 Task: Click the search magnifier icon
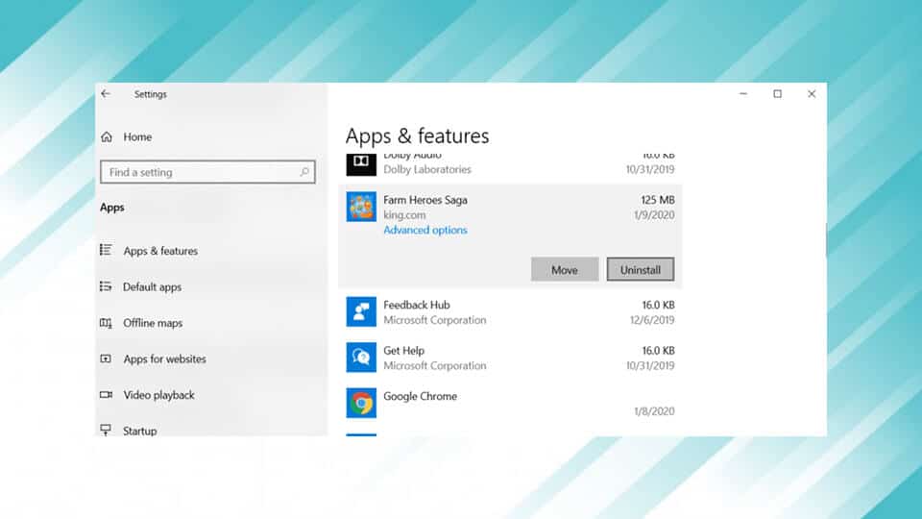304,172
